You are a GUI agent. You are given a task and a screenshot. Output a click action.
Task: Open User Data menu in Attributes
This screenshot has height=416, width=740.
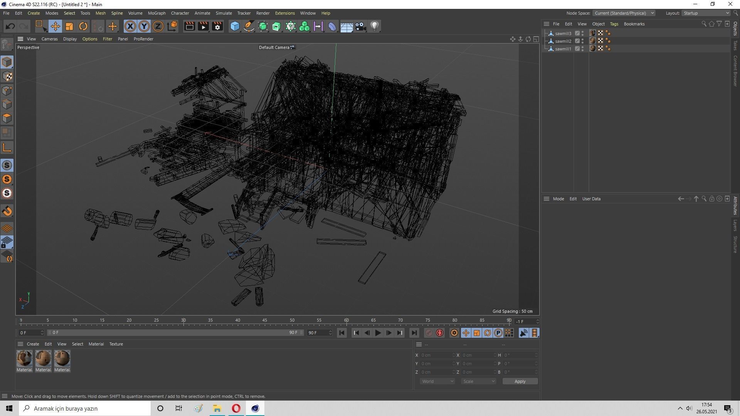[591, 199]
